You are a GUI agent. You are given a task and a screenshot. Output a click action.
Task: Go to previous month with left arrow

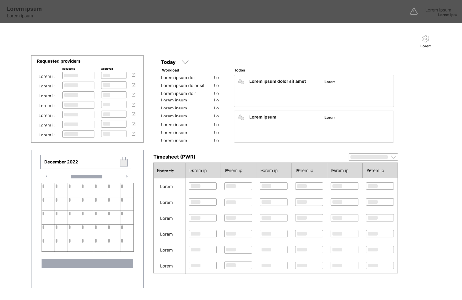(46, 176)
